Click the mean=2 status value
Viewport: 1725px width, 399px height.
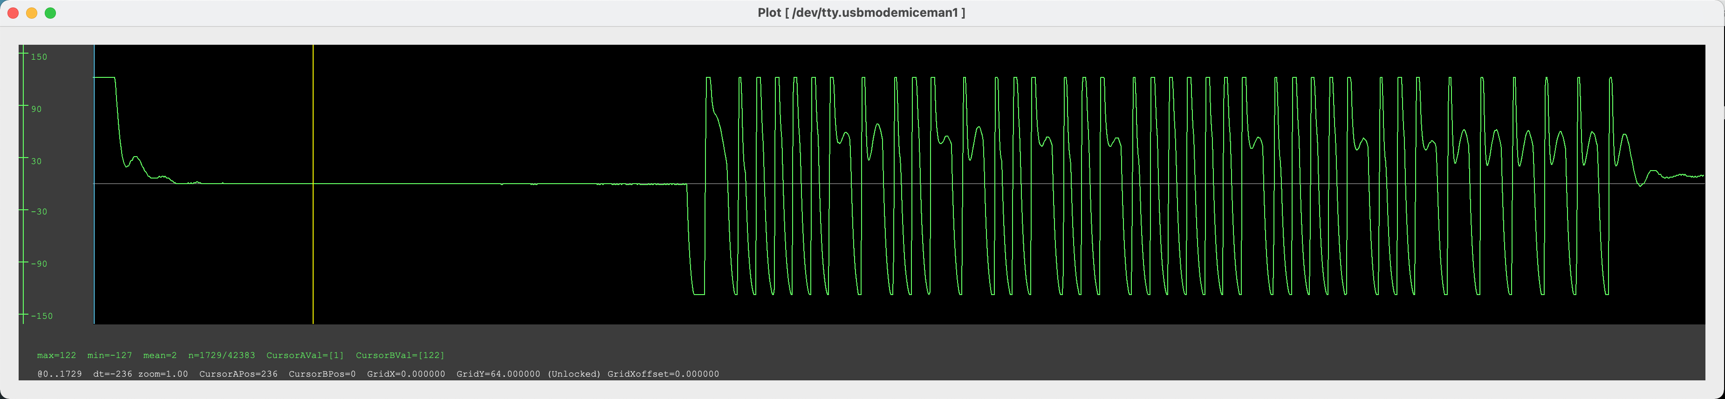click(x=160, y=356)
